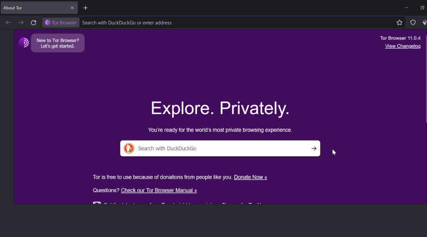Click the DuckDuckGo duck logo
The width and height of the screenshot is (427, 237).
(129, 148)
